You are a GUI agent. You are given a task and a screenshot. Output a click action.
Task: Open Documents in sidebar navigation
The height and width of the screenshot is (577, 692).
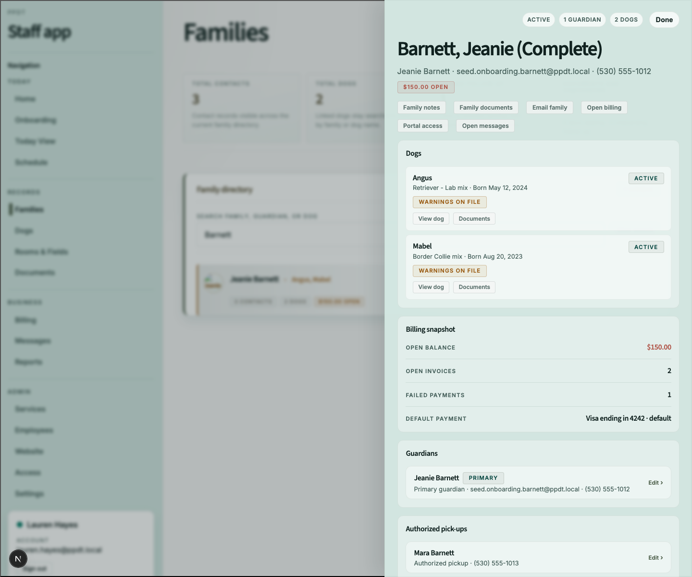coord(35,273)
